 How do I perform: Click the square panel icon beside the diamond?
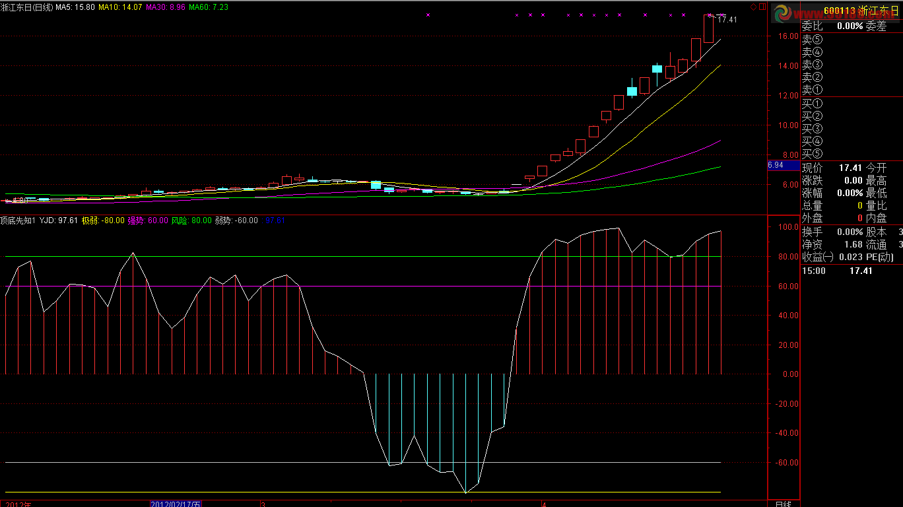pos(762,6)
